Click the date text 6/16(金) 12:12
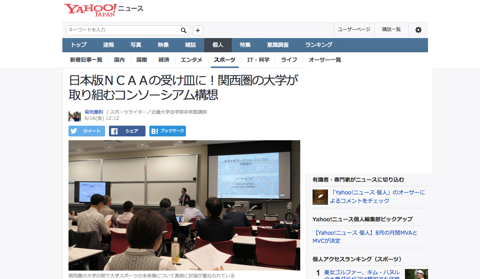480x279 pixels. coord(102,118)
